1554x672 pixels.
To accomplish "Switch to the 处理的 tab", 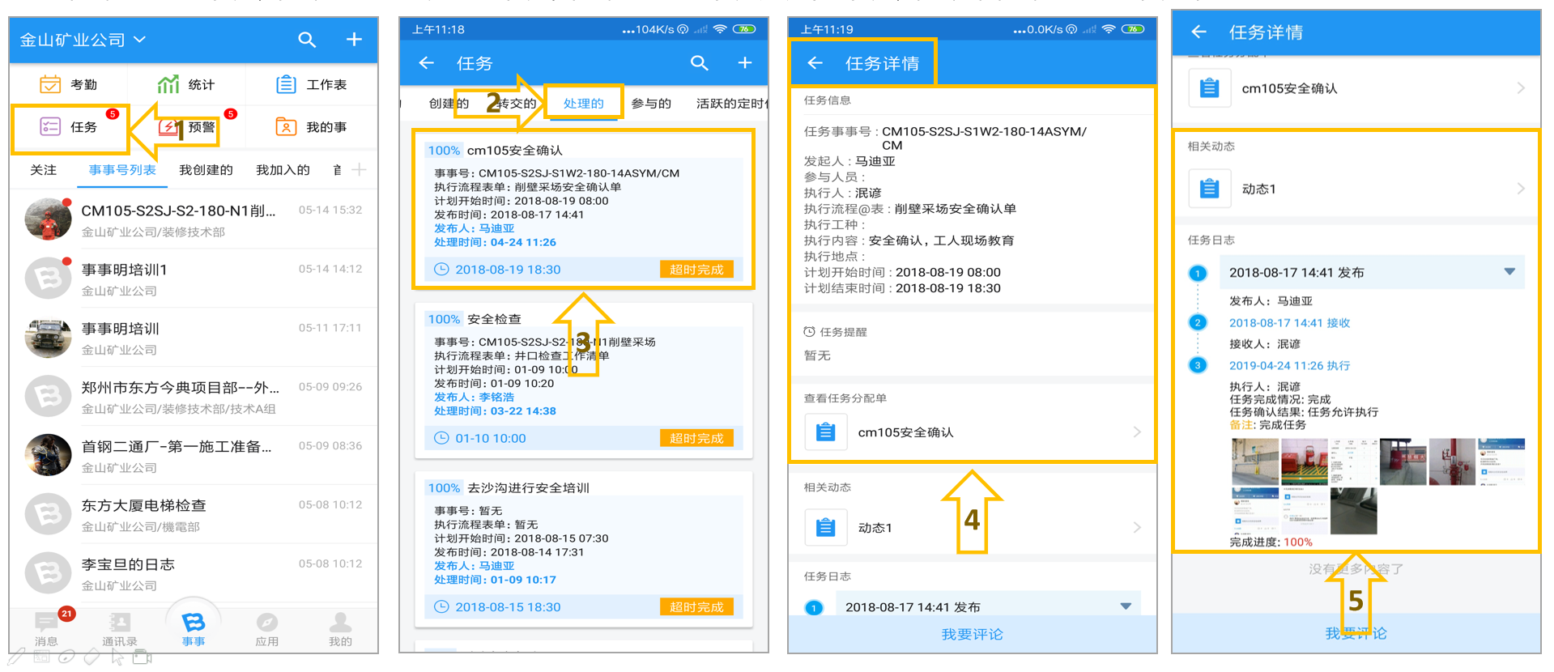I will (x=584, y=104).
